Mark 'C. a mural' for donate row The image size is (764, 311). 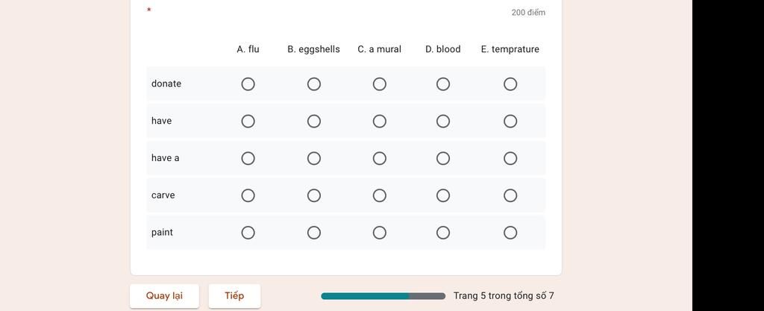(380, 84)
